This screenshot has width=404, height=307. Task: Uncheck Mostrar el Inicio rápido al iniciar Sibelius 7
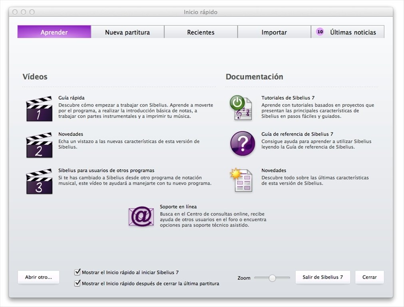[x=77, y=272]
